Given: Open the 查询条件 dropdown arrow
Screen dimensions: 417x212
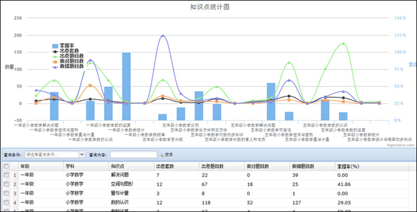Looking at the screenshot, I should pos(82,154).
